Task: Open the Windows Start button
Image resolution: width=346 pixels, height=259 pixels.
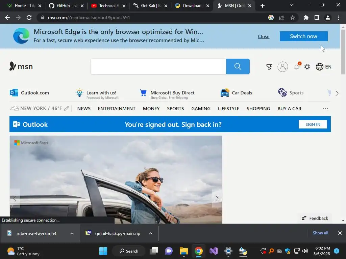Action: [103, 251]
